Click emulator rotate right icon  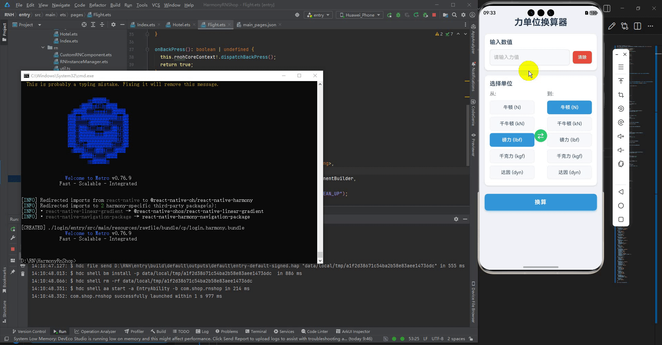tap(621, 122)
